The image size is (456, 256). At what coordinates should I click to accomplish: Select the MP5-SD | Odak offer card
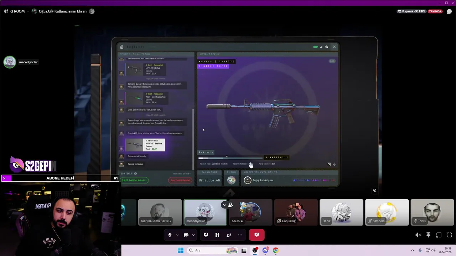pos(145,69)
